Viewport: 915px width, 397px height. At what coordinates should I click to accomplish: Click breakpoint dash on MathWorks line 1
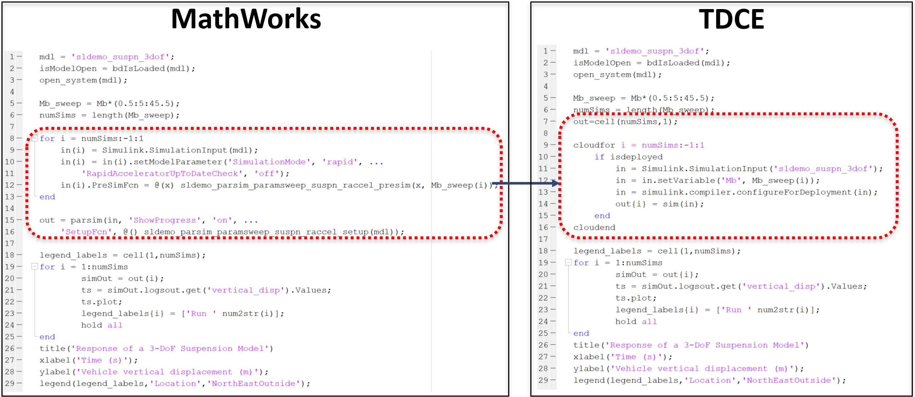coord(19,57)
